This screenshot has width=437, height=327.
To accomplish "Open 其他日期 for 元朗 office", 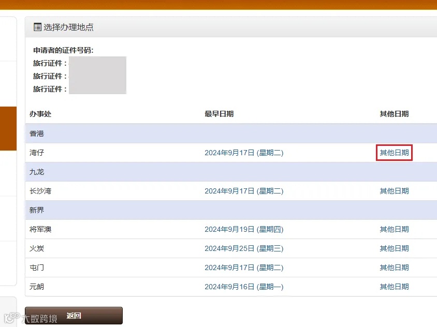I will point(394,287).
